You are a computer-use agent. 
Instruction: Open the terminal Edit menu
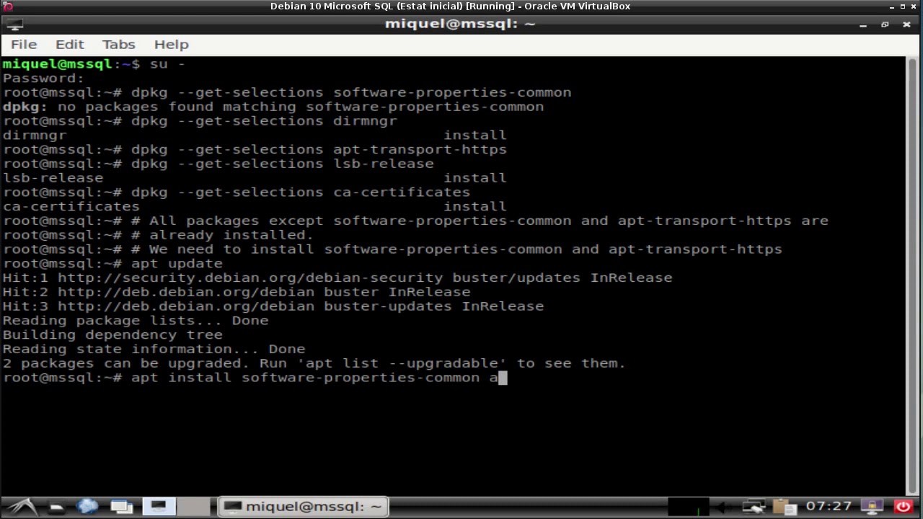click(x=70, y=45)
